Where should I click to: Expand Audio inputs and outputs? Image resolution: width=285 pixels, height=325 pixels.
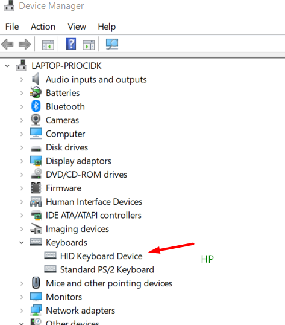22,79
